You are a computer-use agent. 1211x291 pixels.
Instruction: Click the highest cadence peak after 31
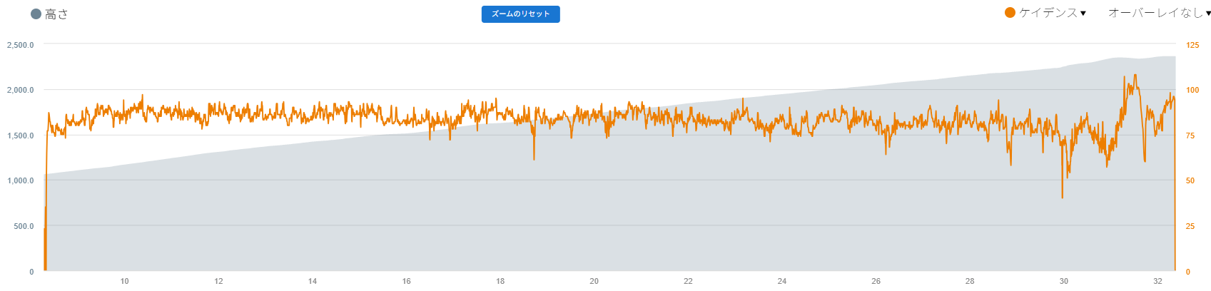tap(1134, 75)
